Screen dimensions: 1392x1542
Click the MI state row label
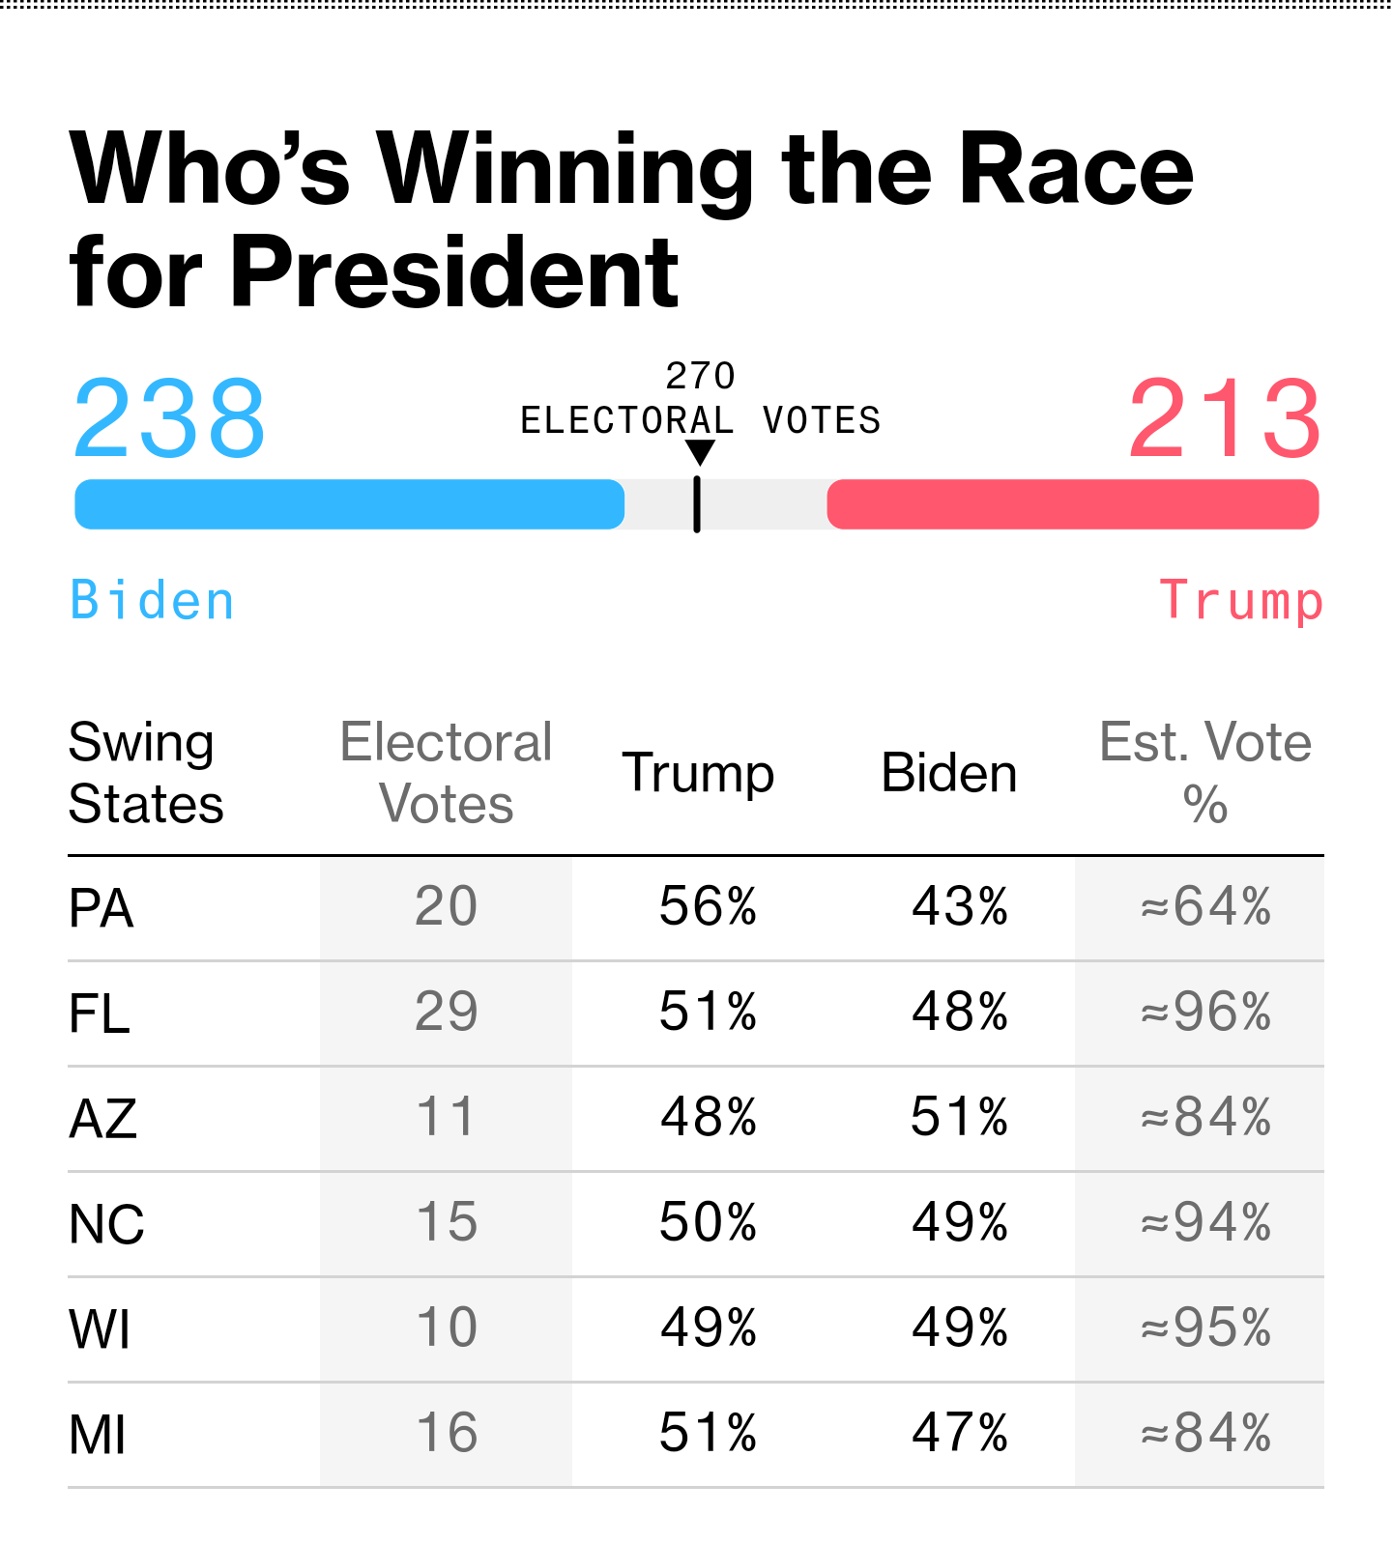point(98,1435)
